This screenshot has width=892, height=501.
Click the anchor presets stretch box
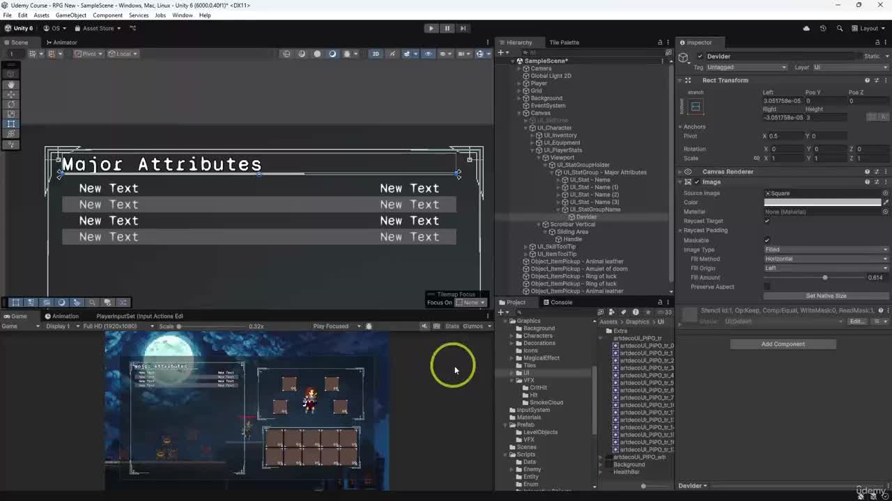[695, 106]
